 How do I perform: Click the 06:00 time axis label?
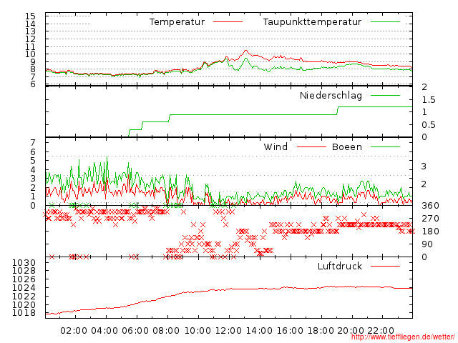[135, 331]
